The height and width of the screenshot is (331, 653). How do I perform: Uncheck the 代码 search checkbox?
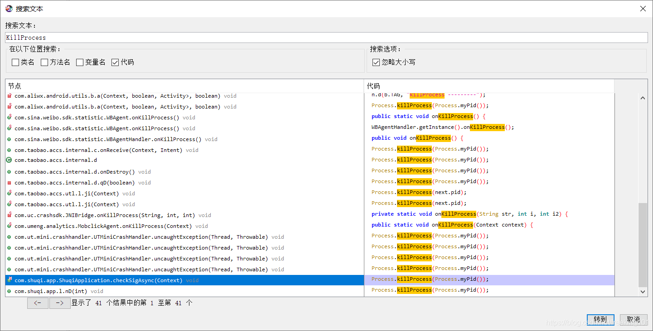coord(115,62)
